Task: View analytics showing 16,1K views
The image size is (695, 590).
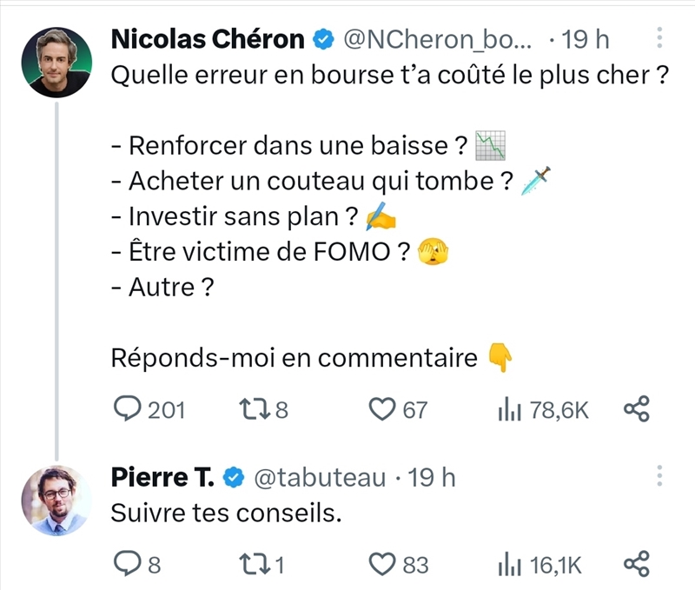Action: click(x=509, y=566)
